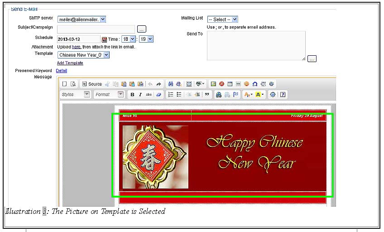The image size is (384, 232).
Task: Click the Unlink icon
Action: [227, 95]
